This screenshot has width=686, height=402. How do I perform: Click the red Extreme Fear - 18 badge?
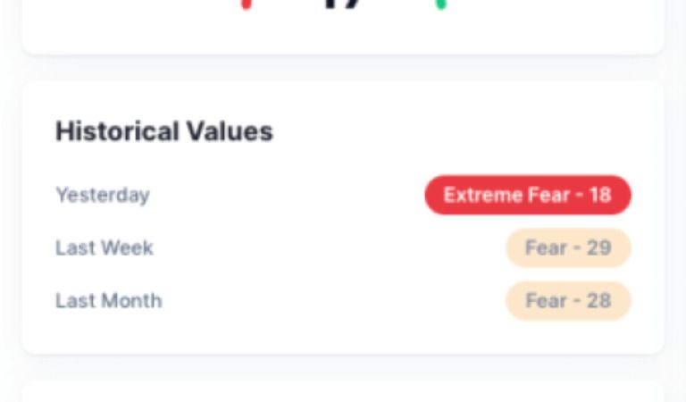527,195
